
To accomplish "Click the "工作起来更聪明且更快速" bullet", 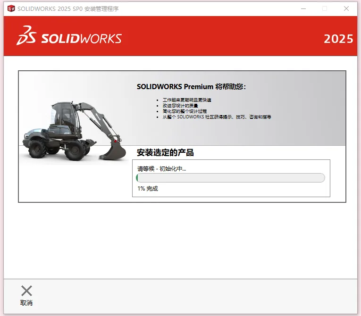I will [x=187, y=100].
